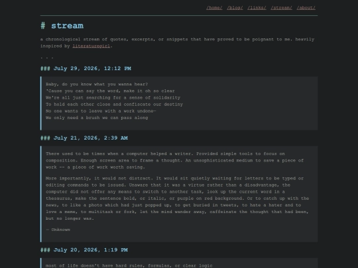The width and height of the screenshot is (358, 268).
Task: Go to the /blog/ page
Action: [x=235, y=8]
